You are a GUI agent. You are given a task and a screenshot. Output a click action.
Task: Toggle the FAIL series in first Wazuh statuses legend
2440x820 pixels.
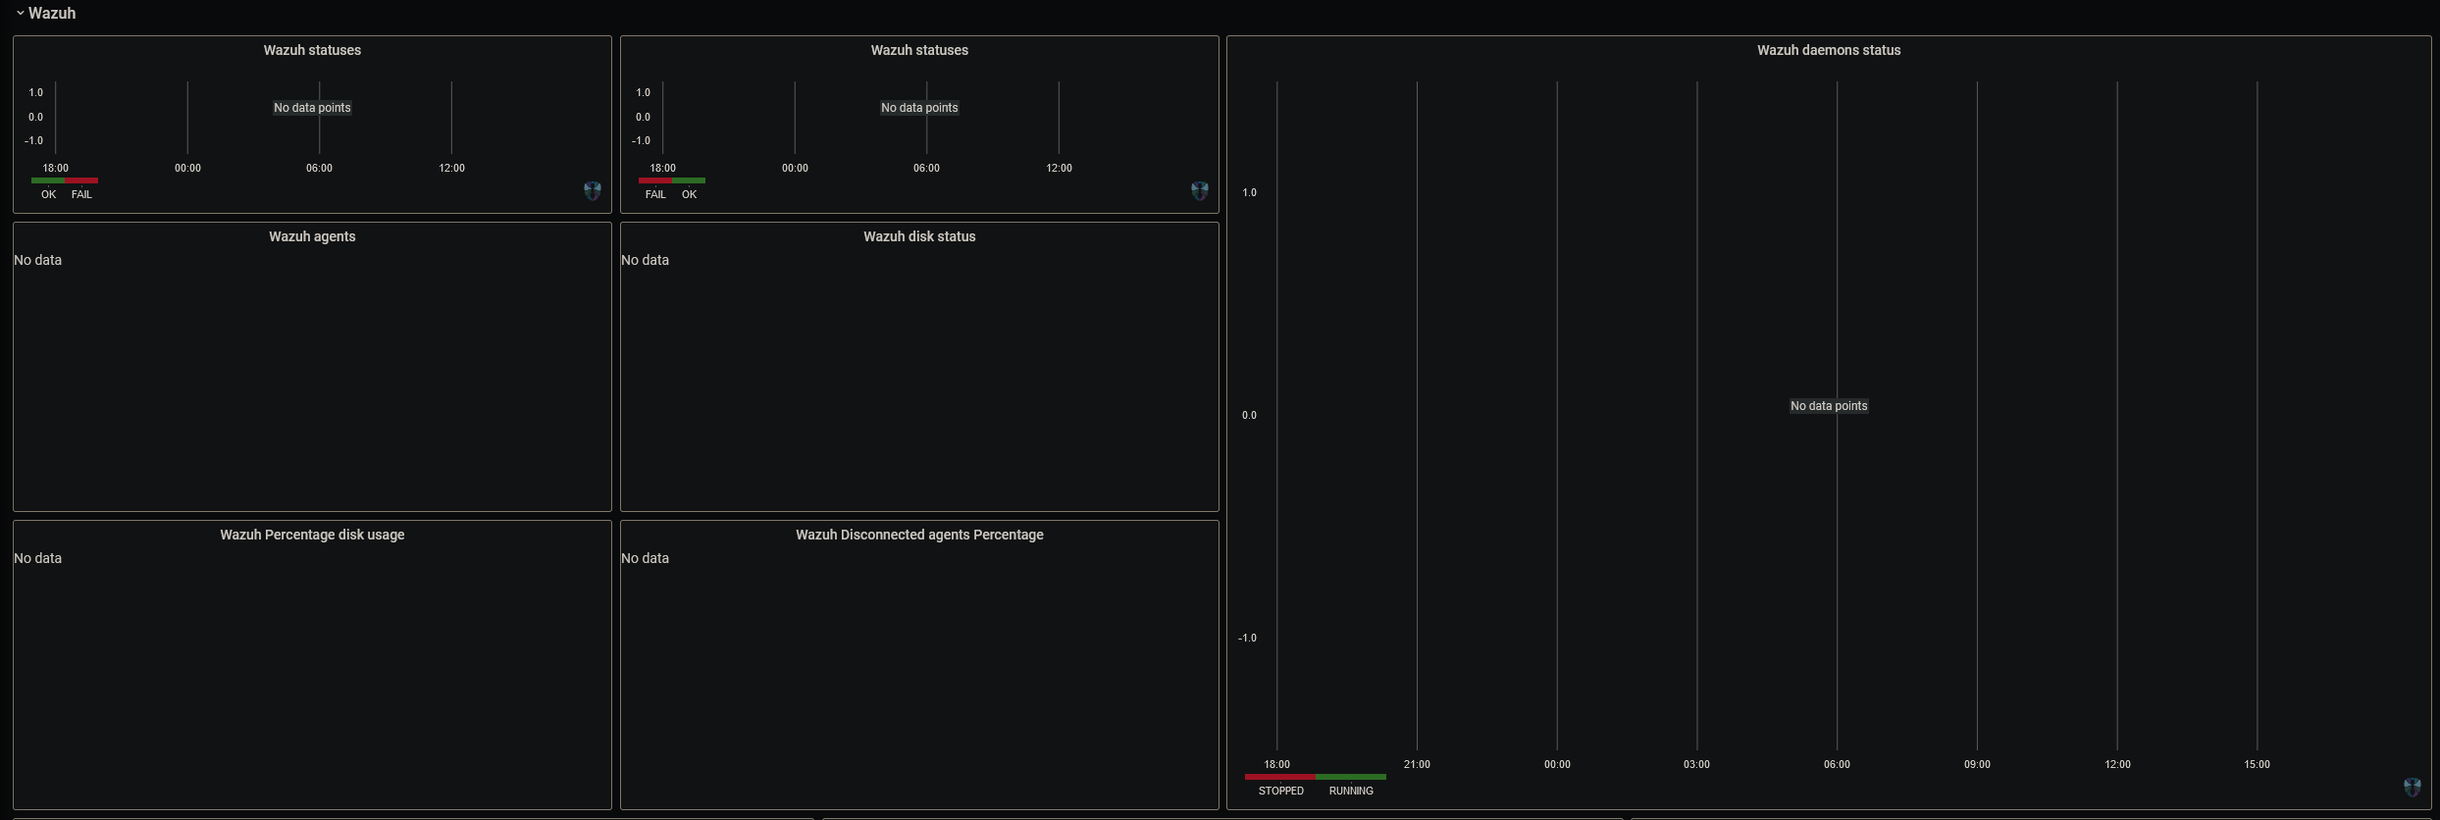click(81, 194)
